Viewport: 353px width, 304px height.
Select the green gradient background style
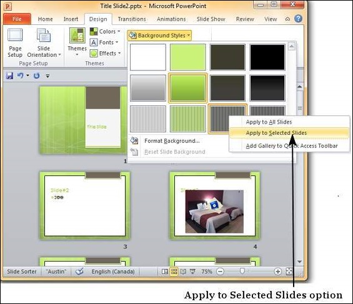click(x=188, y=88)
